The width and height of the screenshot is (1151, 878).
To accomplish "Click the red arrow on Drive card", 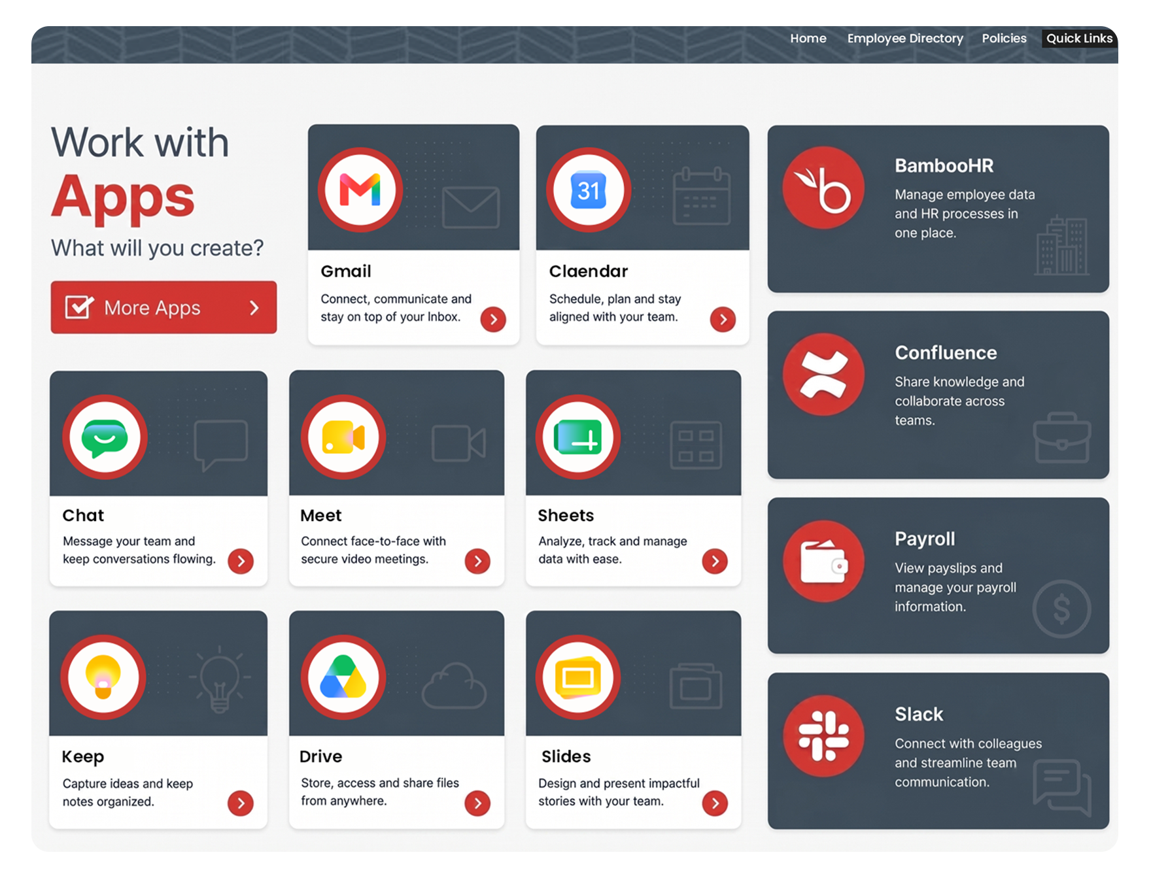I will (x=477, y=803).
